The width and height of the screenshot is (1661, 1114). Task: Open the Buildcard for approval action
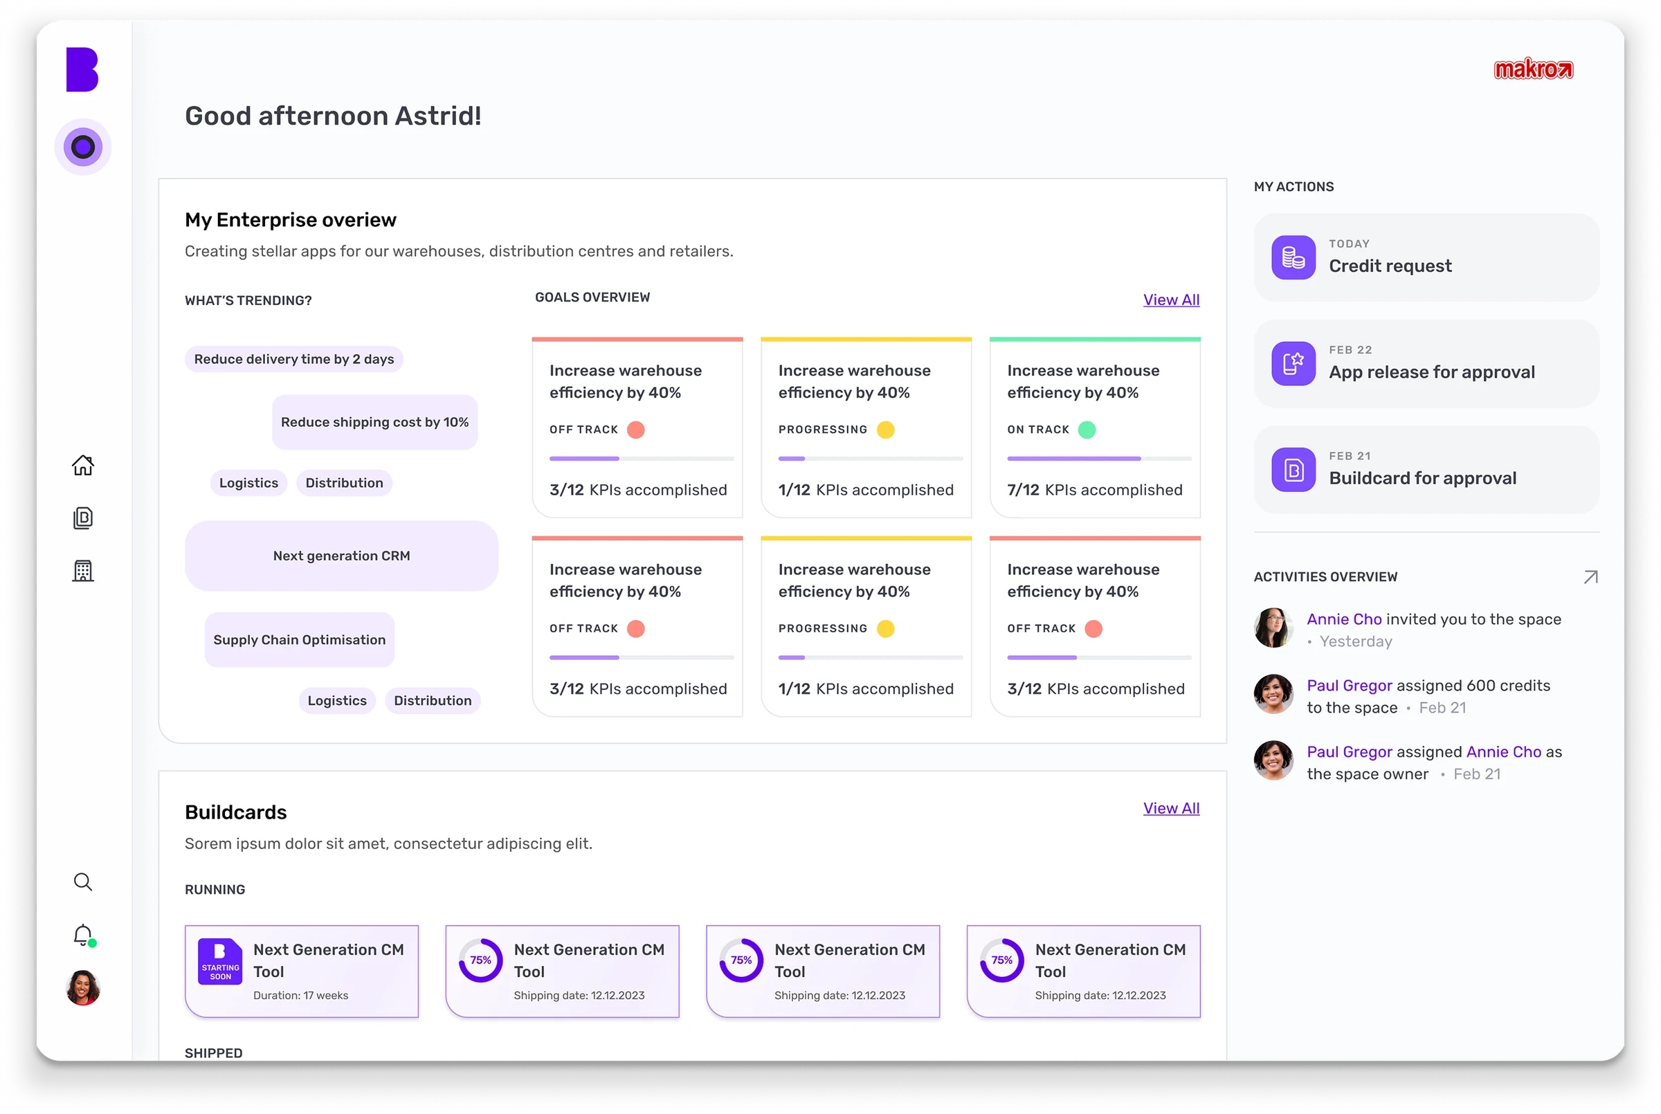pos(1426,470)
